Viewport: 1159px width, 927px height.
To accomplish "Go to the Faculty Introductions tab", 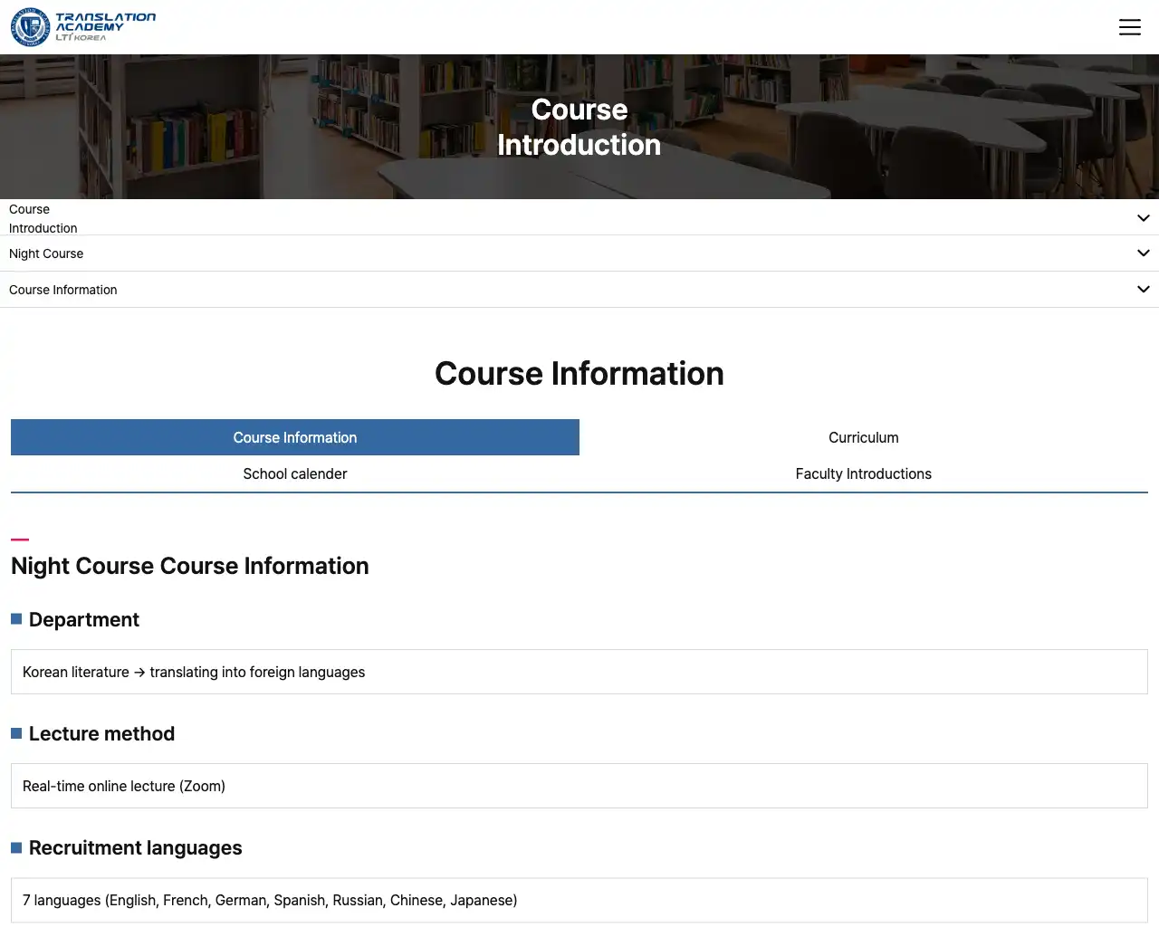I will (864, 473).
